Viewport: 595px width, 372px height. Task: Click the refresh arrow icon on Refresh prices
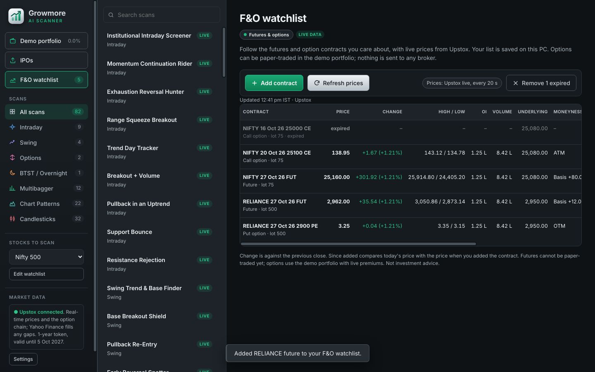tap(317, 83)
